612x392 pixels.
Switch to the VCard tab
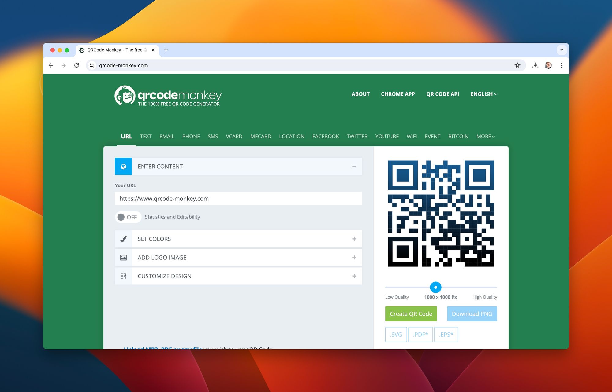point(234,137)
